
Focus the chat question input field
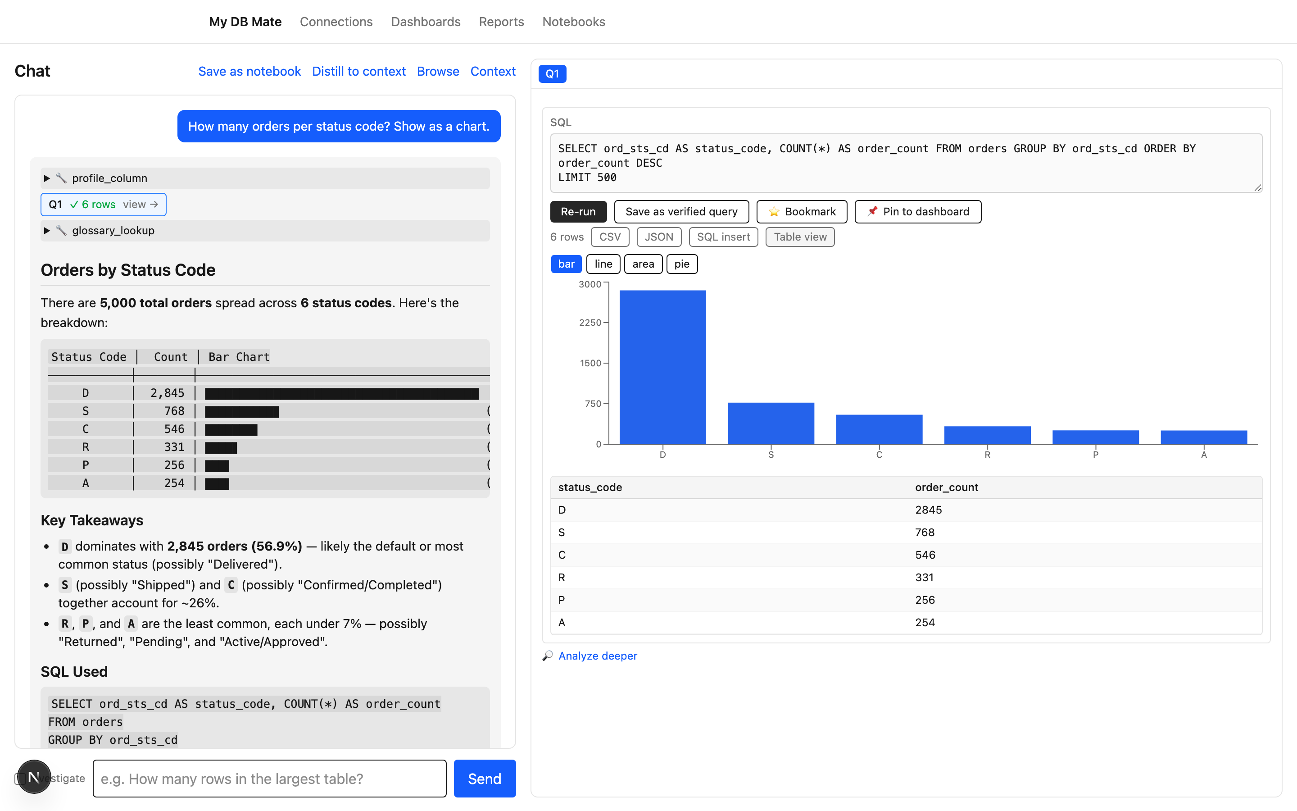269,778
